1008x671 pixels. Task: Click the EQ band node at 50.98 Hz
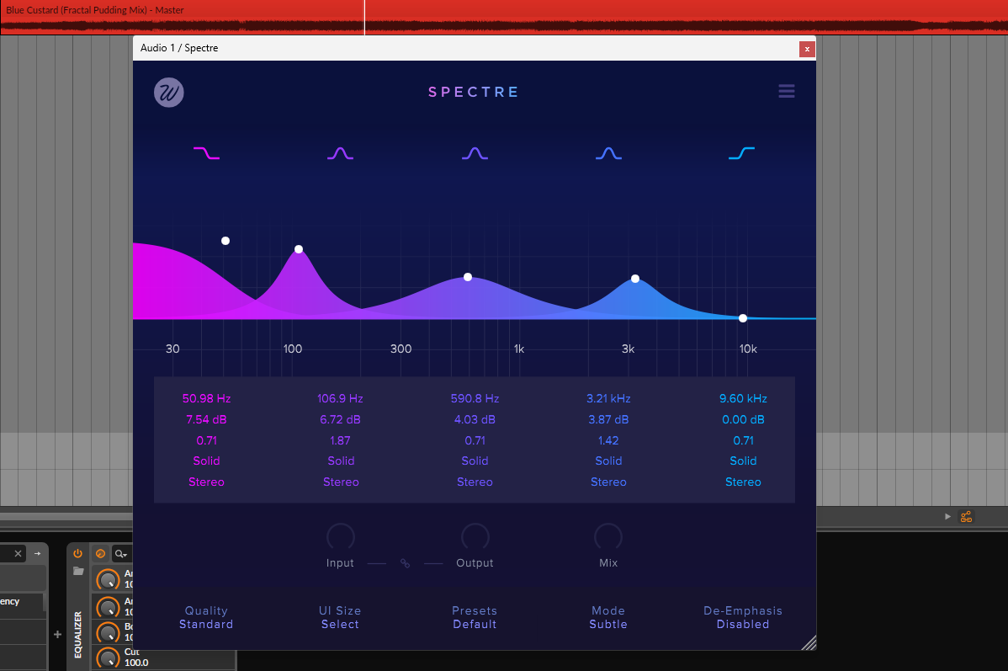tap(225, 241)
